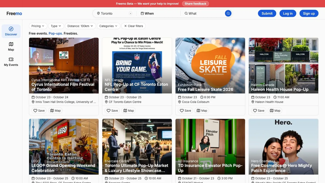The width and height of the screenshot is (325, 183).
Task: Show Haleon Health House on Map
Action: [275, 111]
